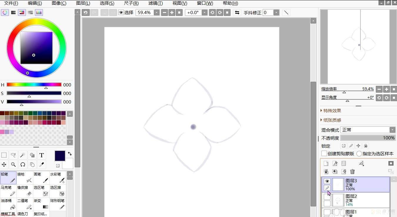Viewport: 397px width, 217px height.
Task: Merge layer down with arrow icon
Action: [x=326, y=171]
